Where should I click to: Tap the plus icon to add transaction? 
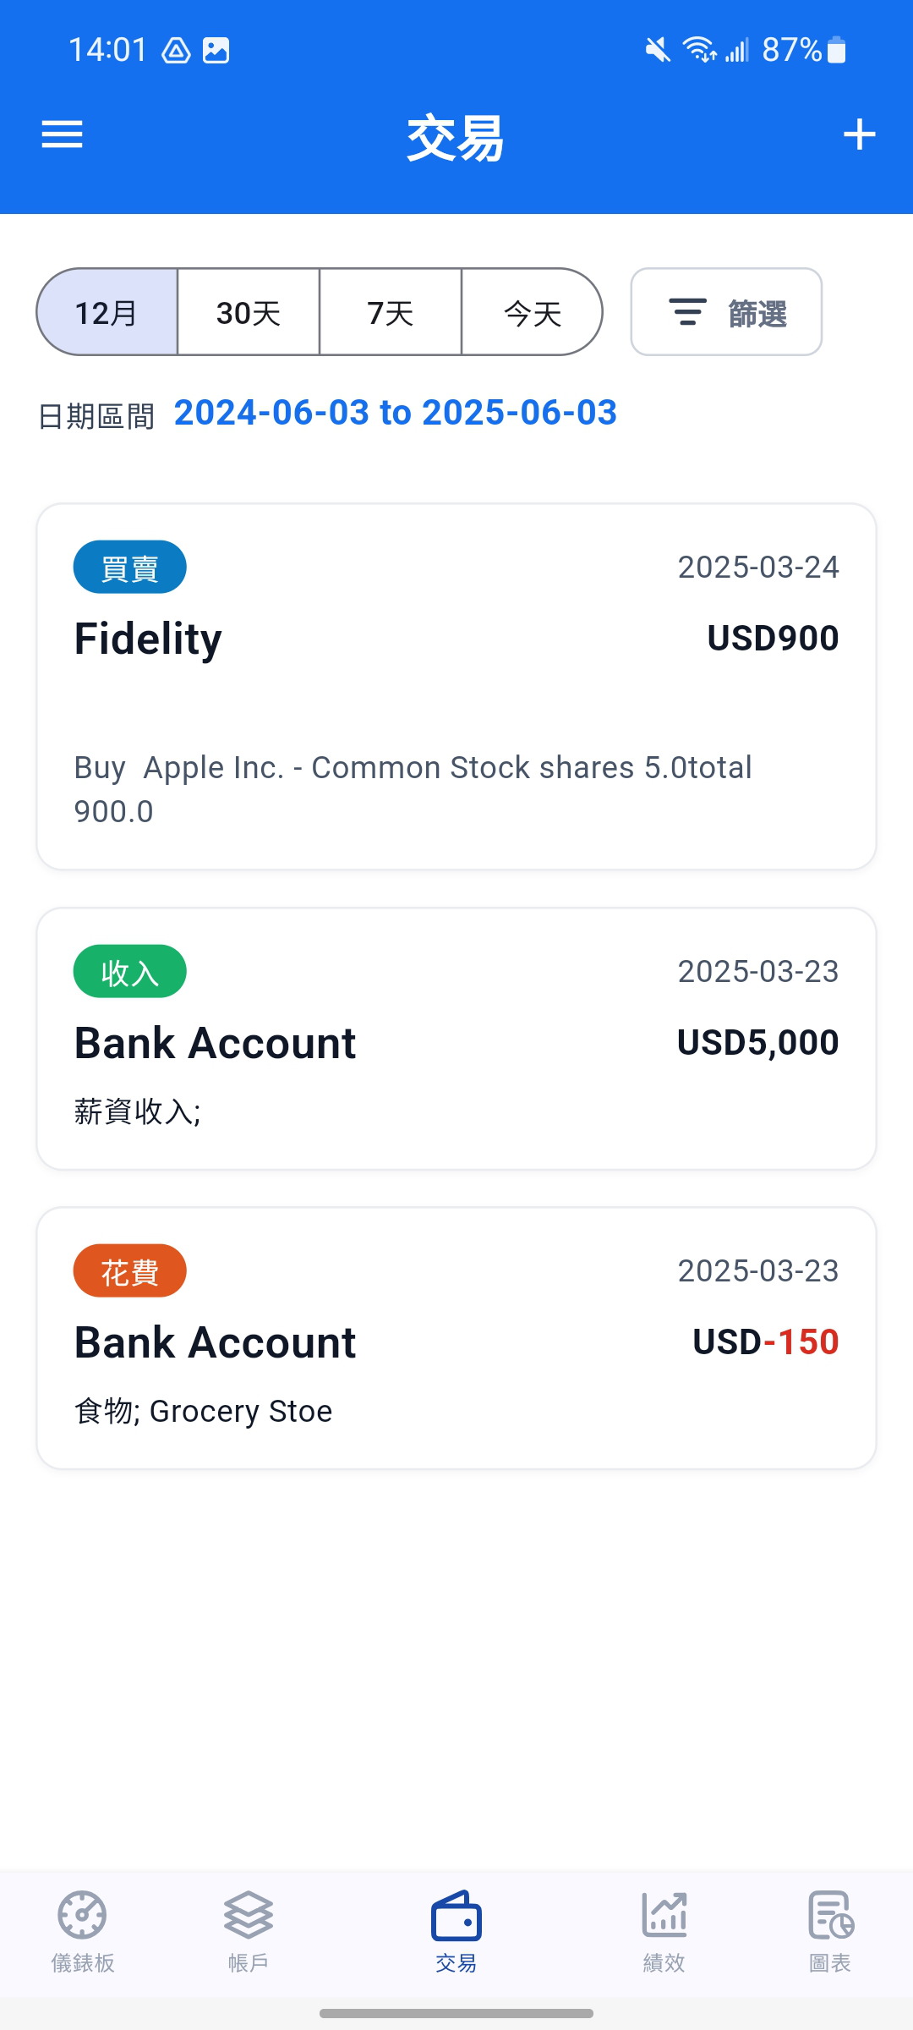[859, 134]
